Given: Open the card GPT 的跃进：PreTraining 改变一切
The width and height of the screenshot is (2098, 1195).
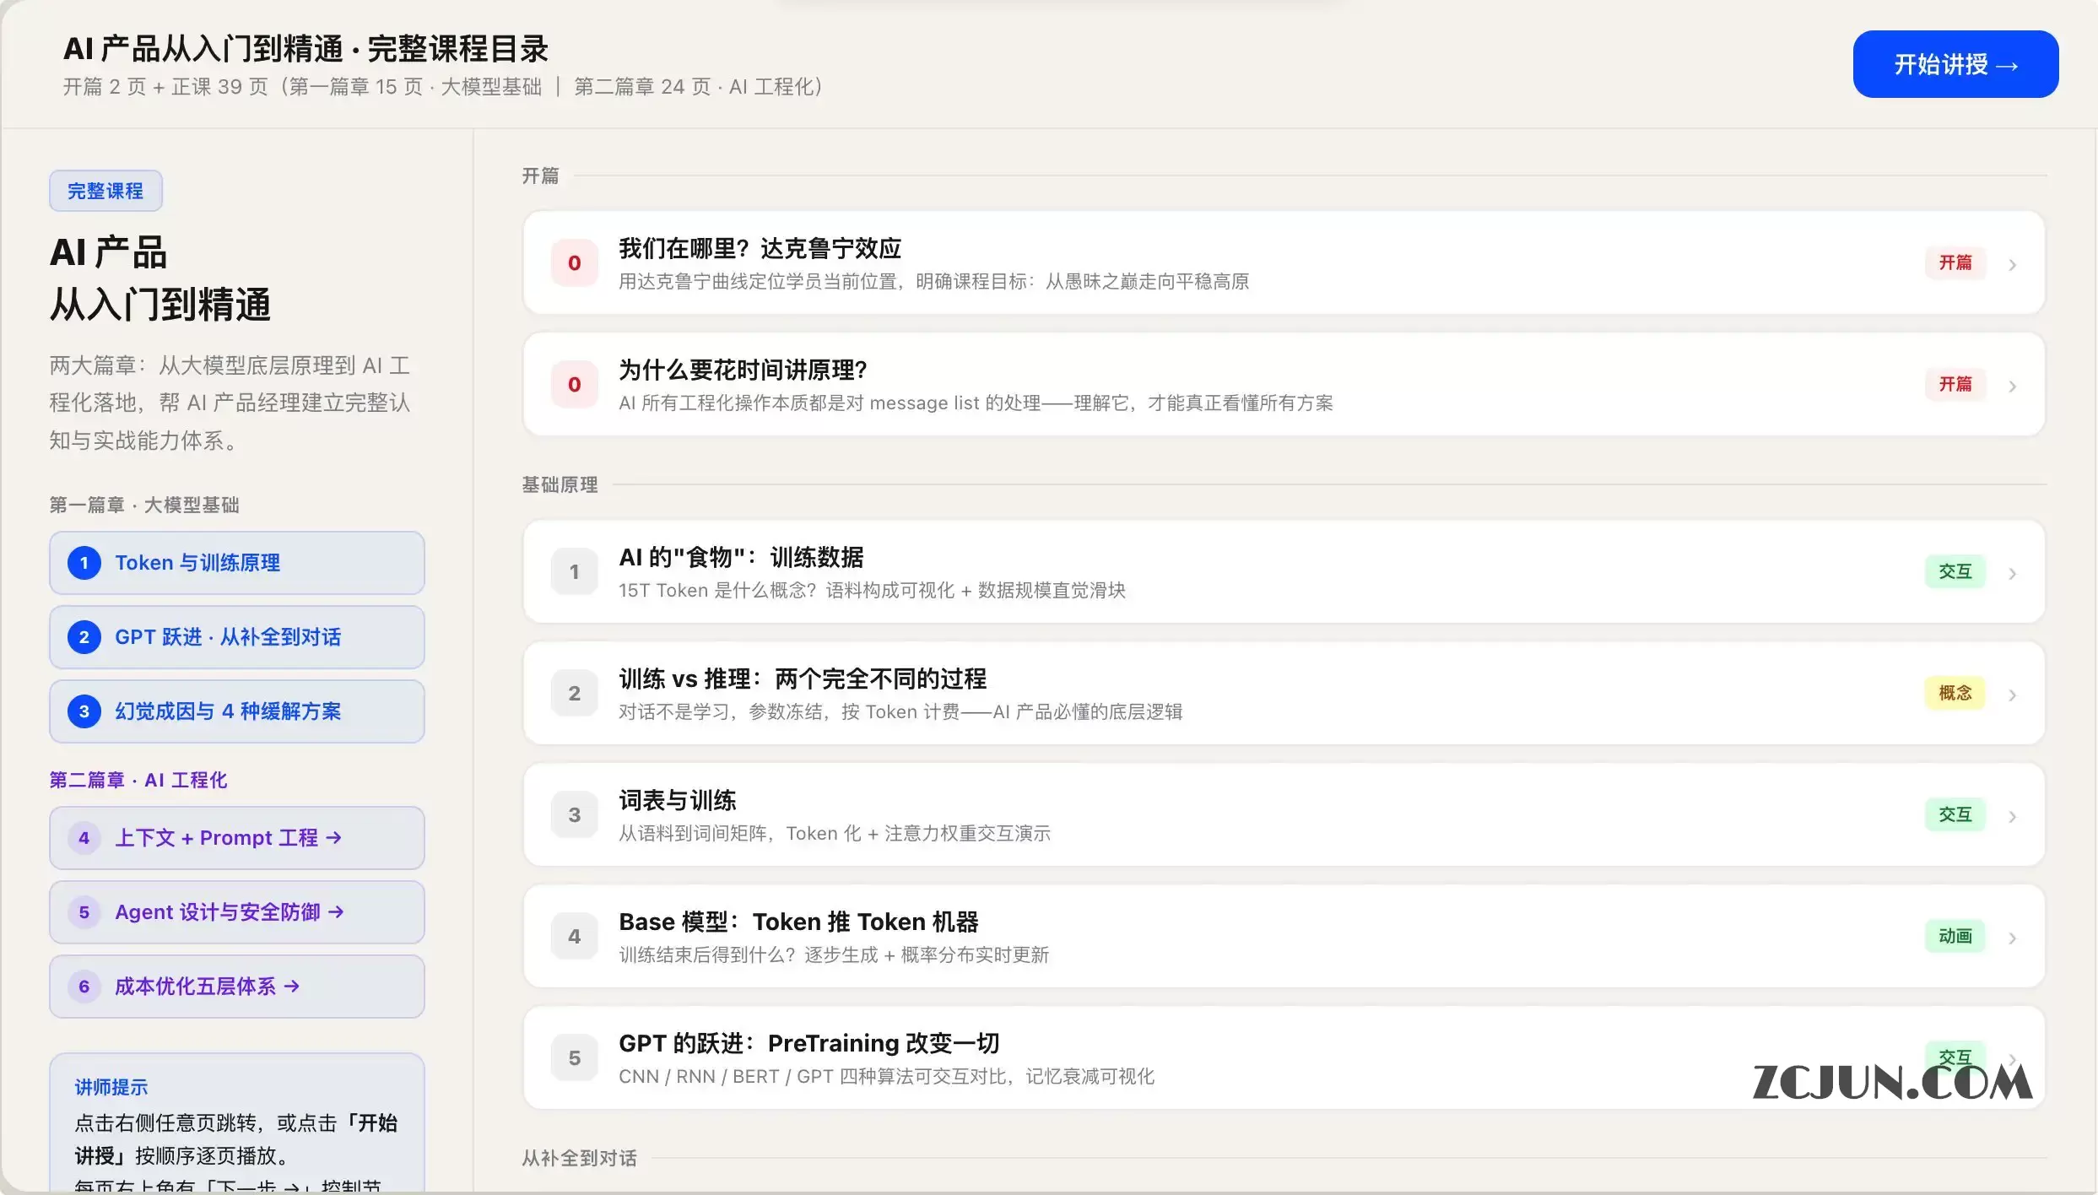Looking at the screenshot, I should coord(1284,1058).
